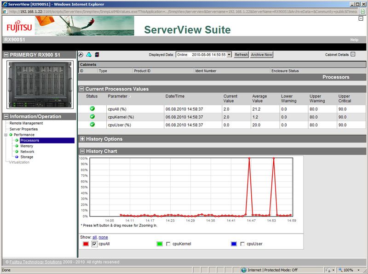Collapse the History Chart section
The width and height of the screenshot is (368, 274).
82,151
